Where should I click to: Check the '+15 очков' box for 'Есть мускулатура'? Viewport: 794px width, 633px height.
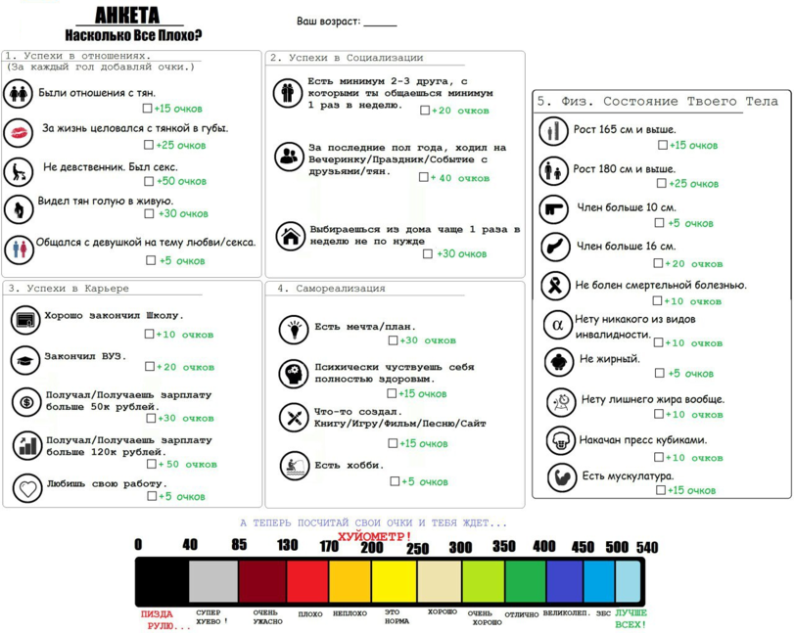pos(661,490)
